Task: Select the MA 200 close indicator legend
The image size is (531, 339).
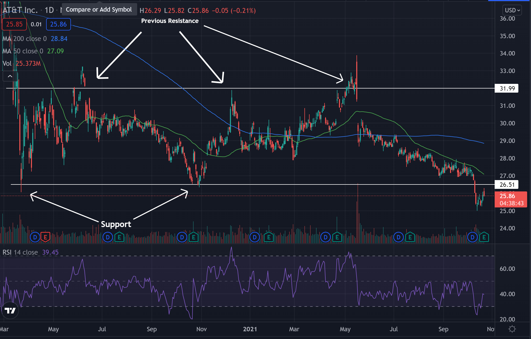Action: click(x=25, y=39)
